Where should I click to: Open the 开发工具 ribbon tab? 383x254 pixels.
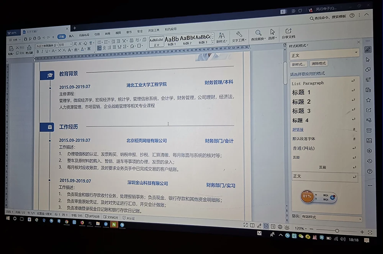click(x=154, y=31)
